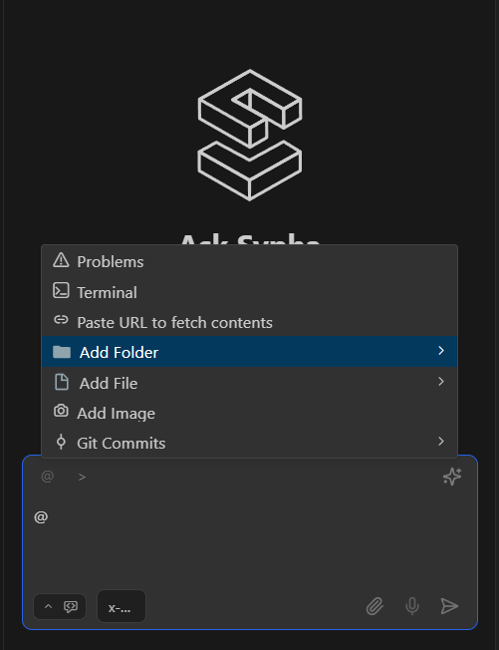Click the @ mention button above input
499x650 pixels.
click(x=48, y=477)
